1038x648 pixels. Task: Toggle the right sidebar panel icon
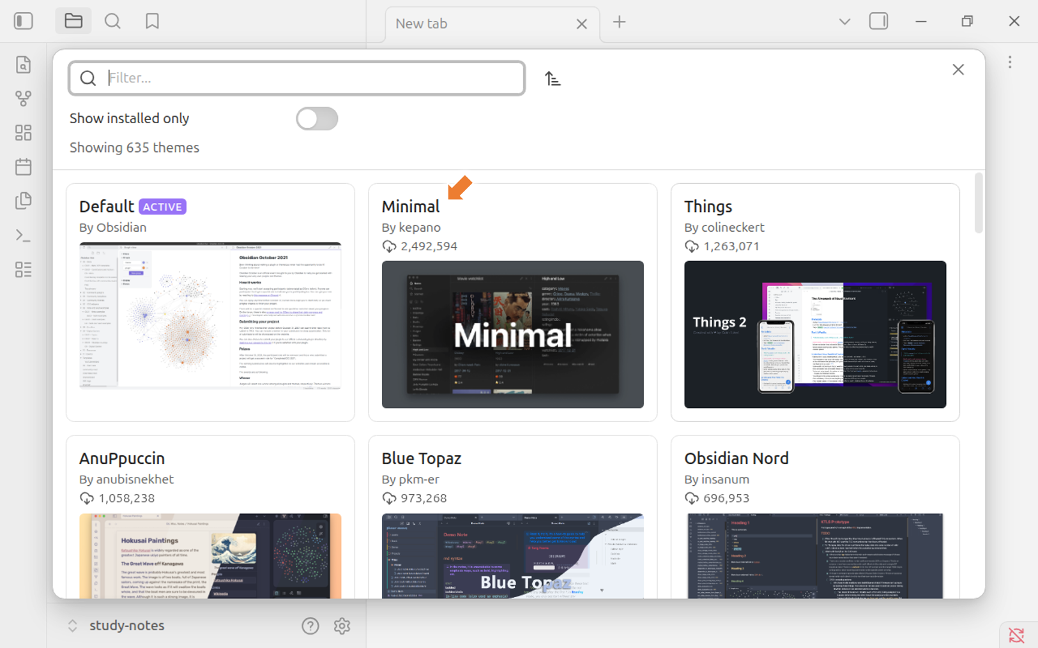pos(879,21)
